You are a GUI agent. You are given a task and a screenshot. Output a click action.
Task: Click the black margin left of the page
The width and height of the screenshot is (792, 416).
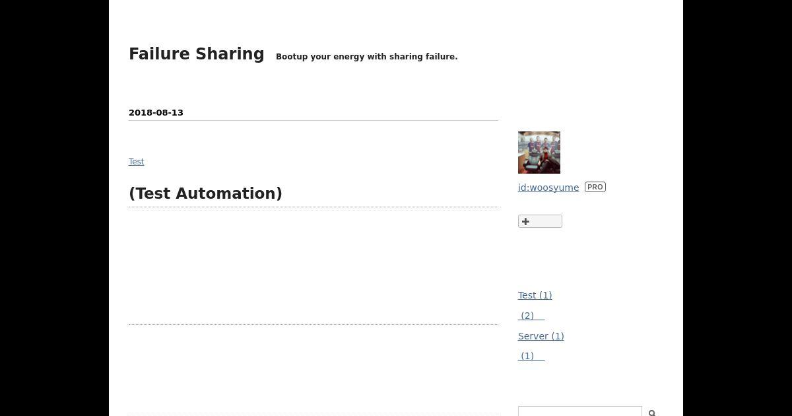54,208
